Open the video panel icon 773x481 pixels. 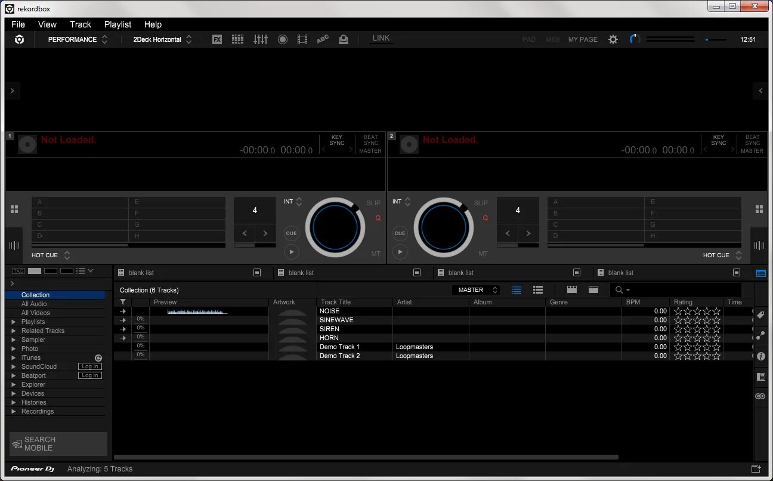(302, 39)
